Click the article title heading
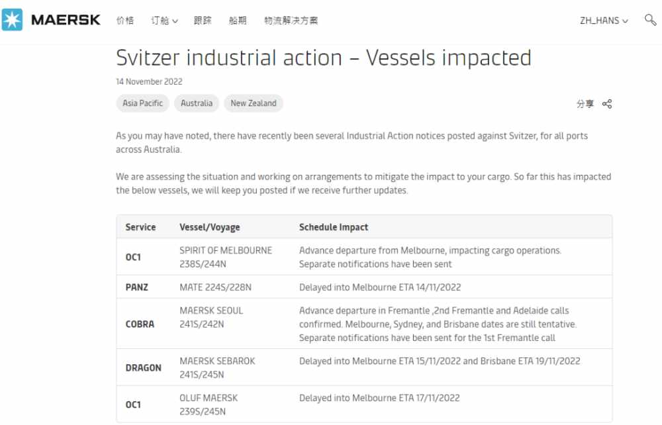This screenshot has width=662, height=425. point(324,58)
